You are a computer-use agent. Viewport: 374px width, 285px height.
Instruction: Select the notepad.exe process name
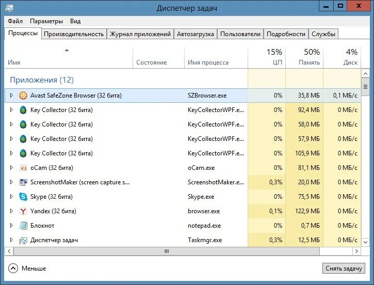coord(204,226)
